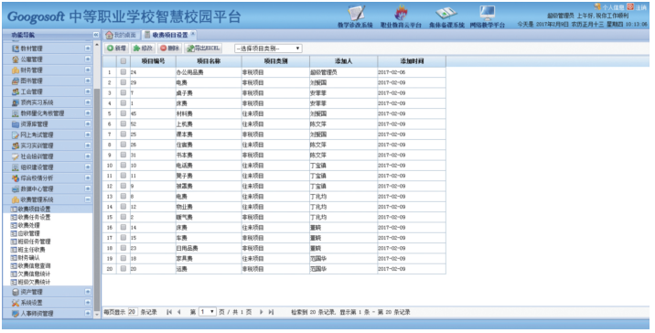Open the 选择项目类别 category dropdown
This screenshot has width=655, height=333.
[268, 48]
